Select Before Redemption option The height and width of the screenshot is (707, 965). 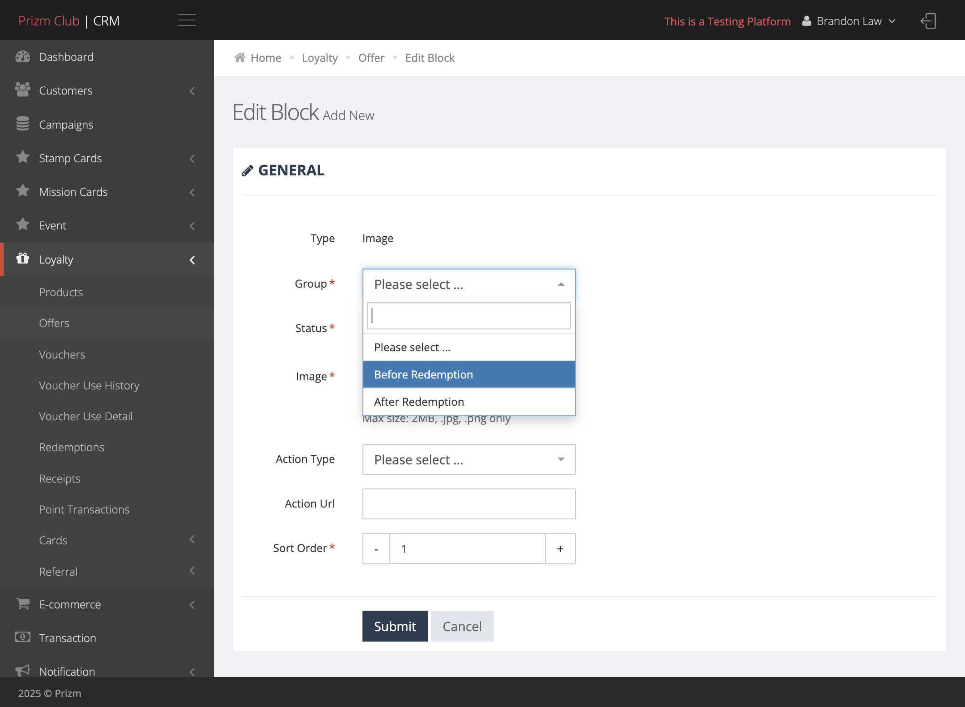(469, 374)
